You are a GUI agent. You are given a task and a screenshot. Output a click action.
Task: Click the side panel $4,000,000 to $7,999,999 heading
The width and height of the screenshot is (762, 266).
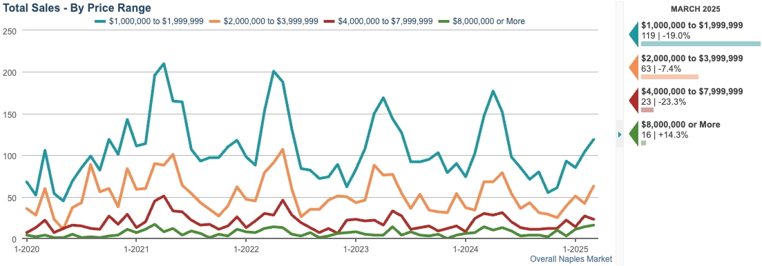coord(692,92)
